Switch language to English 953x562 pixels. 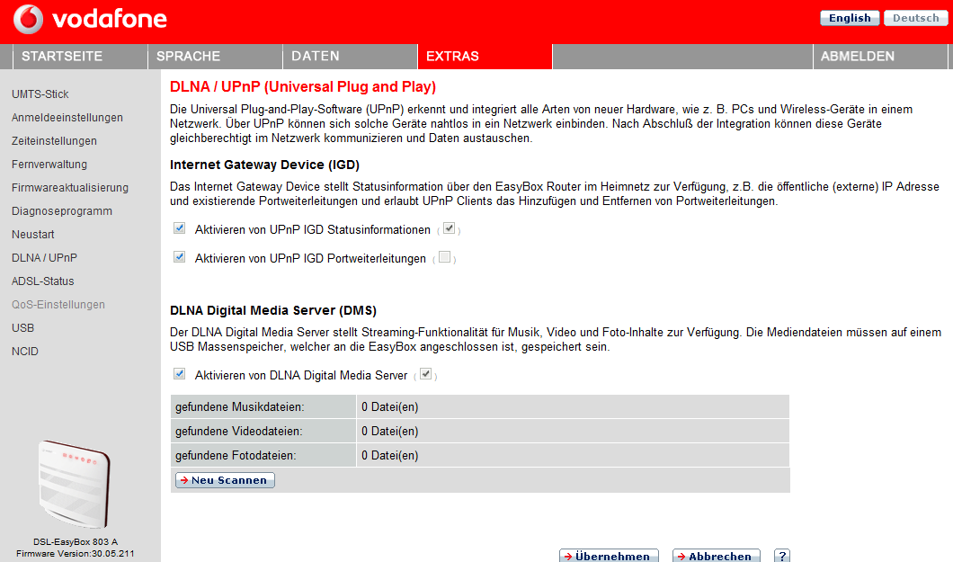(x=850, y=18)
